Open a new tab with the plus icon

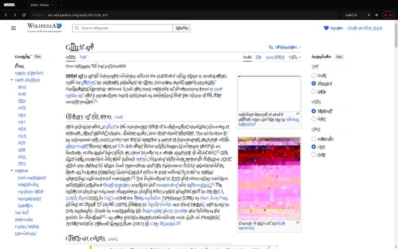tap(61, 5)
